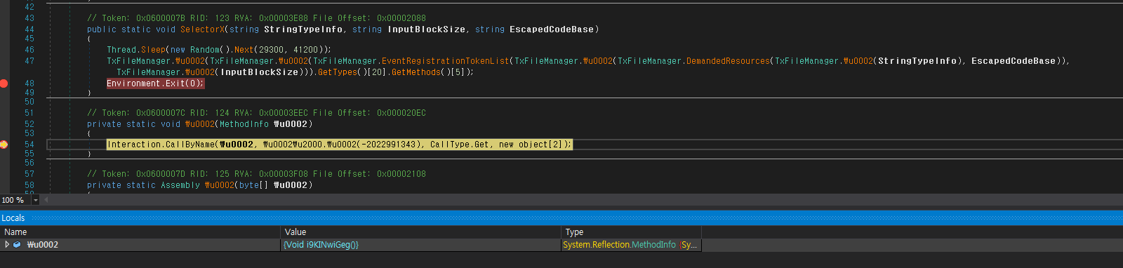Screen dimensions: 1123x268
Task: Click CallType.Get in the CallByName call
Action: (x=460, y=145)
